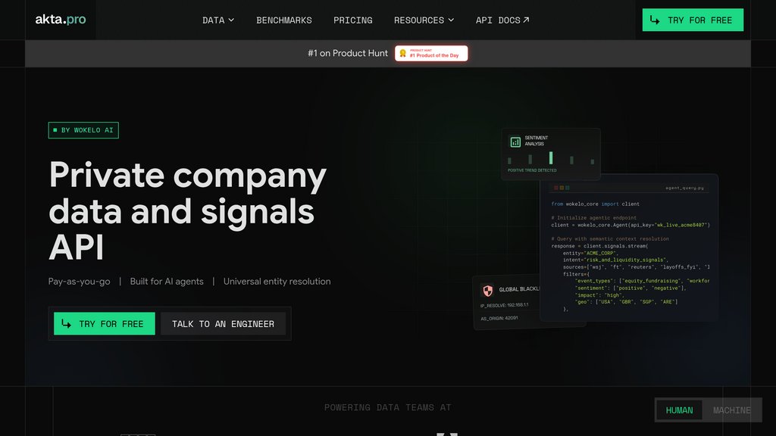Open API DOCS external link
The width and height of the screenshot is (776, 436).
[502, 20]
